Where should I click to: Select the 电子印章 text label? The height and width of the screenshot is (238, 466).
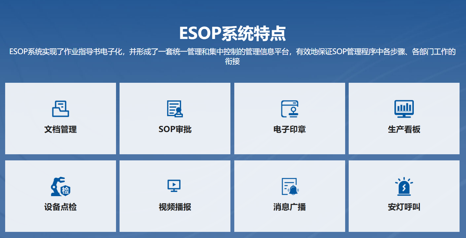coord(289,129)
